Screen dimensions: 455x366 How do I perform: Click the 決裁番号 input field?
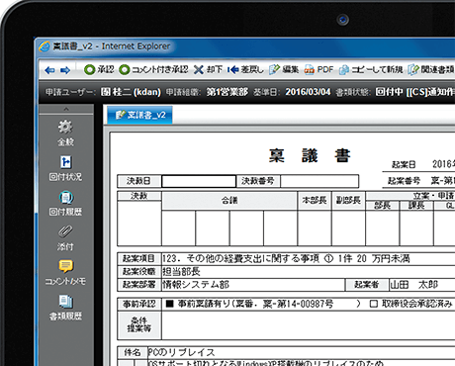click(x=319, y=181)
